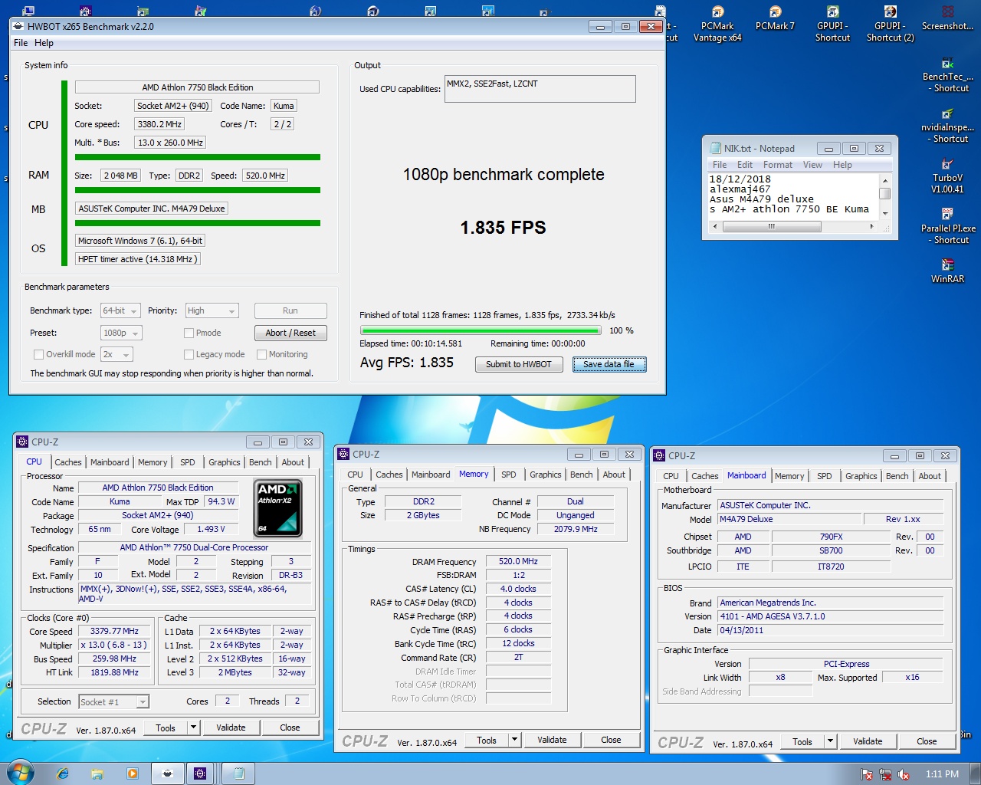Image resolution: width=981 pixels, height=785 pixels.
Task: Switch to CPU-Z taskbar button
Action: tap(200, 774)
